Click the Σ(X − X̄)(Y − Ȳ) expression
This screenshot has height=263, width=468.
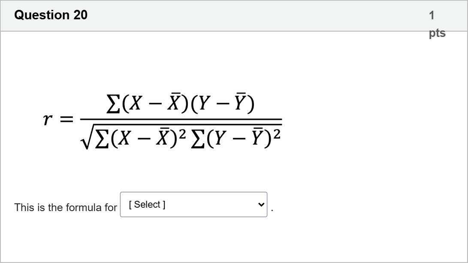click(x=180, y=103)
